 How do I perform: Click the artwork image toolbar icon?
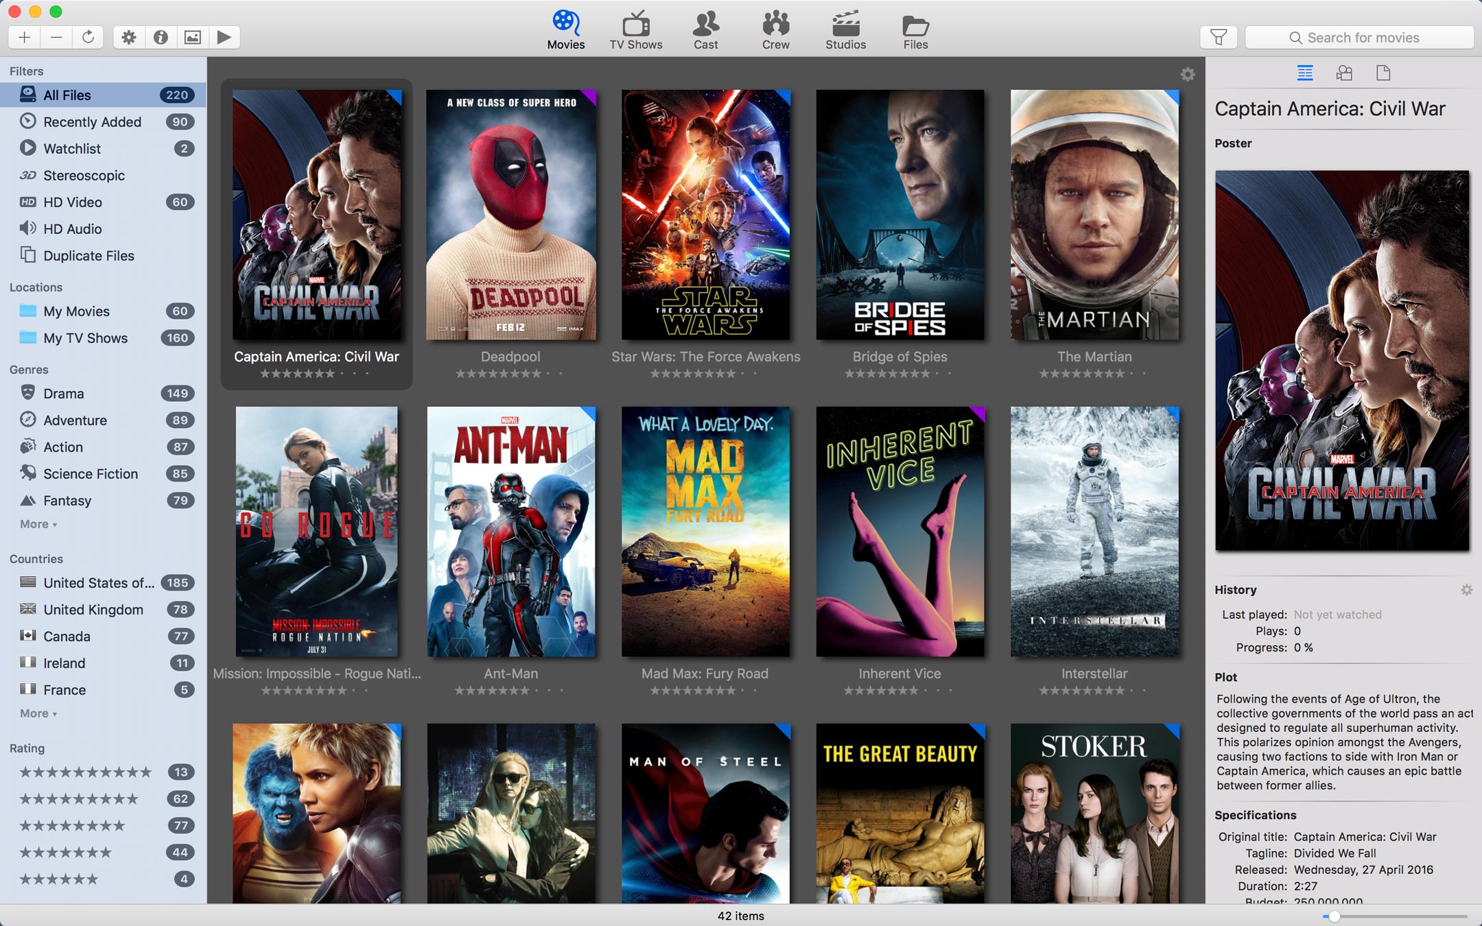pos(193,37)
